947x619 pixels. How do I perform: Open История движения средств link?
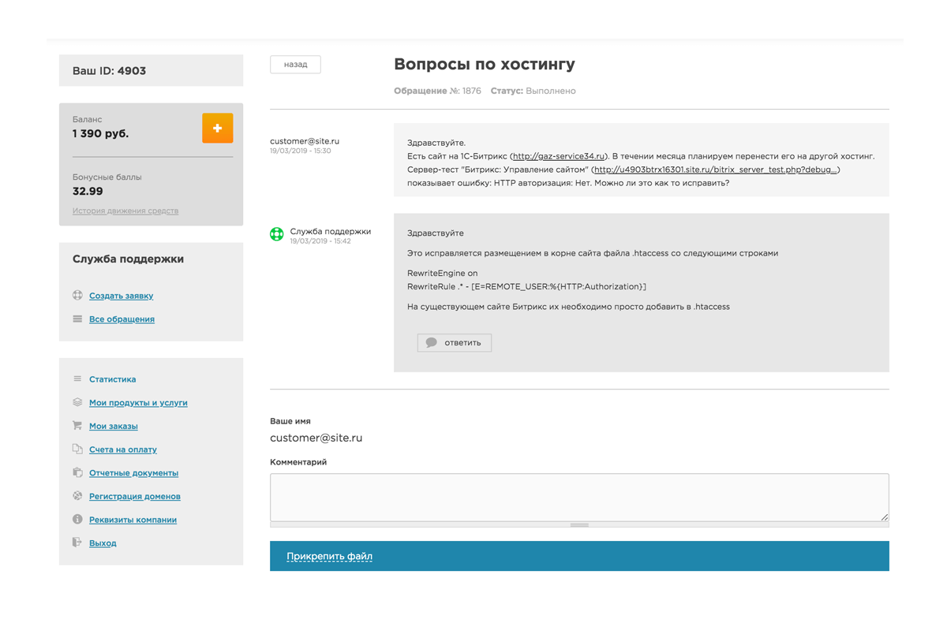pos(125,211)
